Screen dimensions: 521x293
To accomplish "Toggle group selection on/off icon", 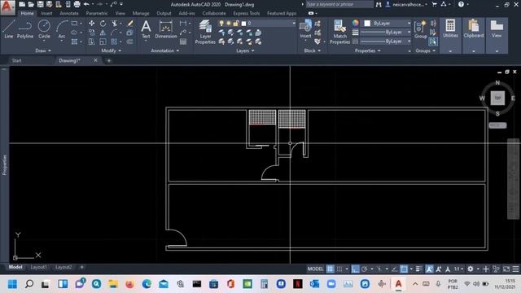I will [x=433, y=42].
